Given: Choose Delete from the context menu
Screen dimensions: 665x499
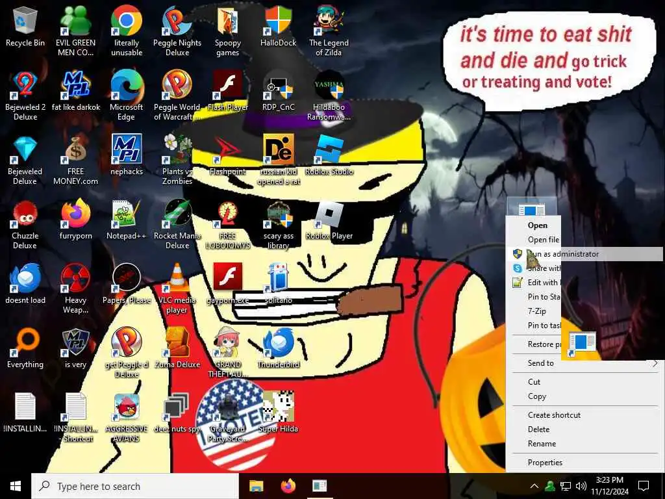Looking at the screenshot, I should tap(584, 429).
